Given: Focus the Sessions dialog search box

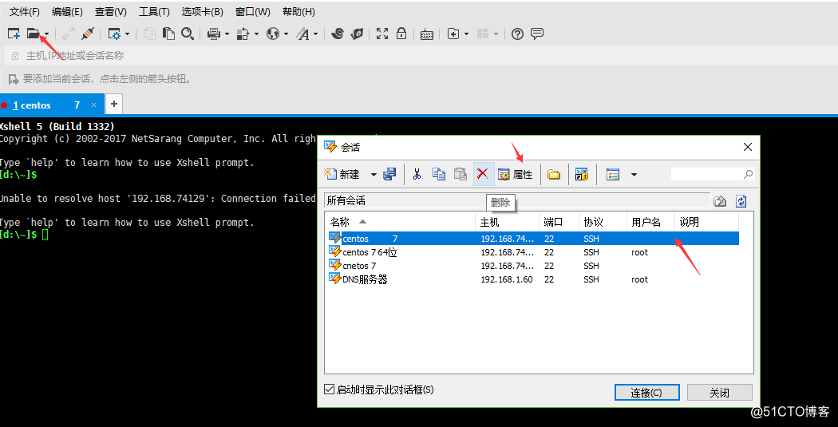Looking at the screenshot, I should click(x=713, y=174).
